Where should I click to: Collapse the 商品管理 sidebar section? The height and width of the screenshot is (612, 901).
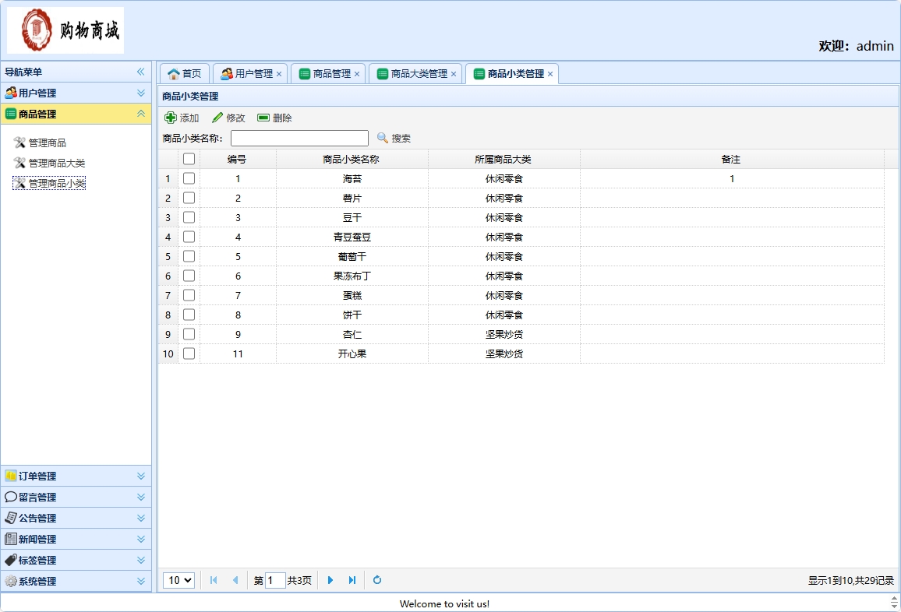76,114
